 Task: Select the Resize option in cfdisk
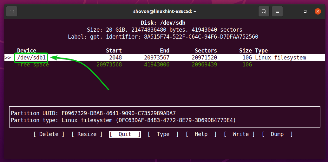pyautogui.click(x=87, y=134)
